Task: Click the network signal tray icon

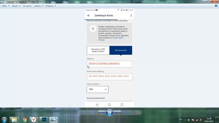Action: 197,120
